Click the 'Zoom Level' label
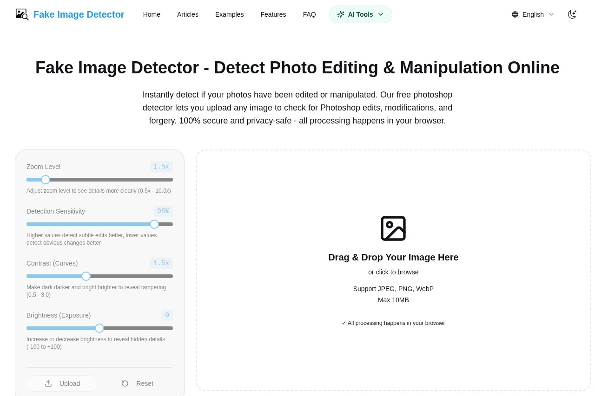The width and height of the screenshot is (595, 396). coord(43,167)
